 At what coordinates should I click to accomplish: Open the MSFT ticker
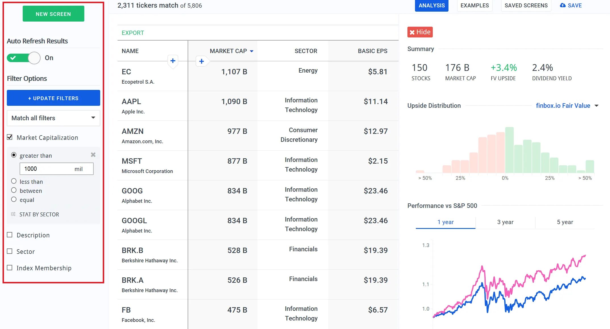pos(132,161)
